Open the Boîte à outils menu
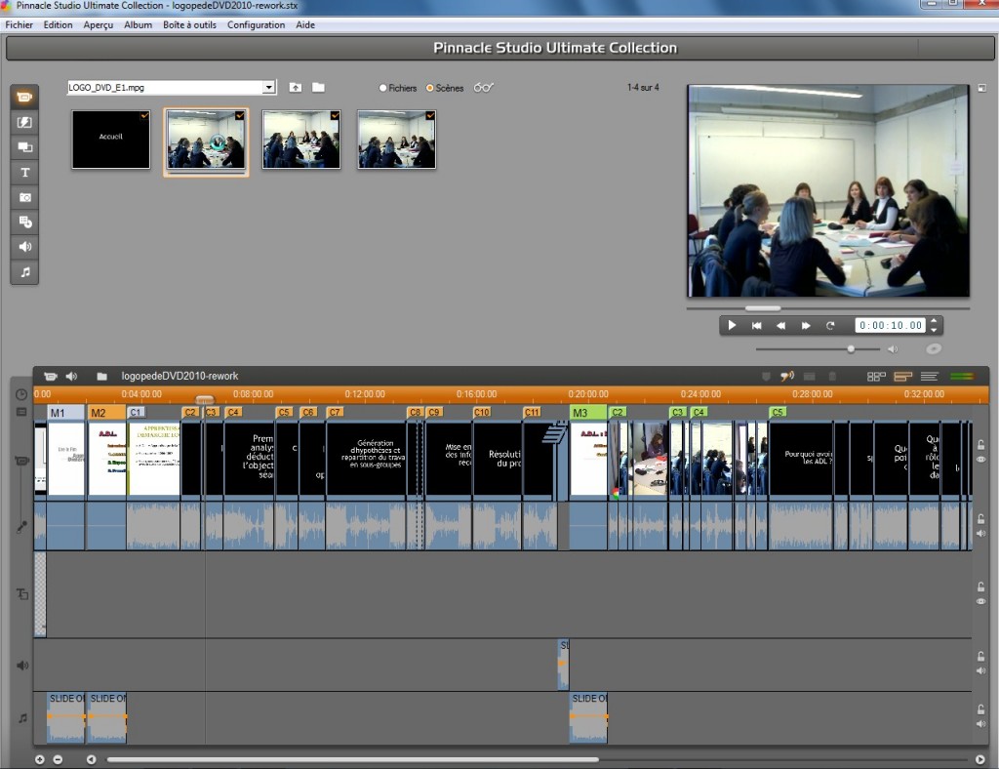 point(189,24)
